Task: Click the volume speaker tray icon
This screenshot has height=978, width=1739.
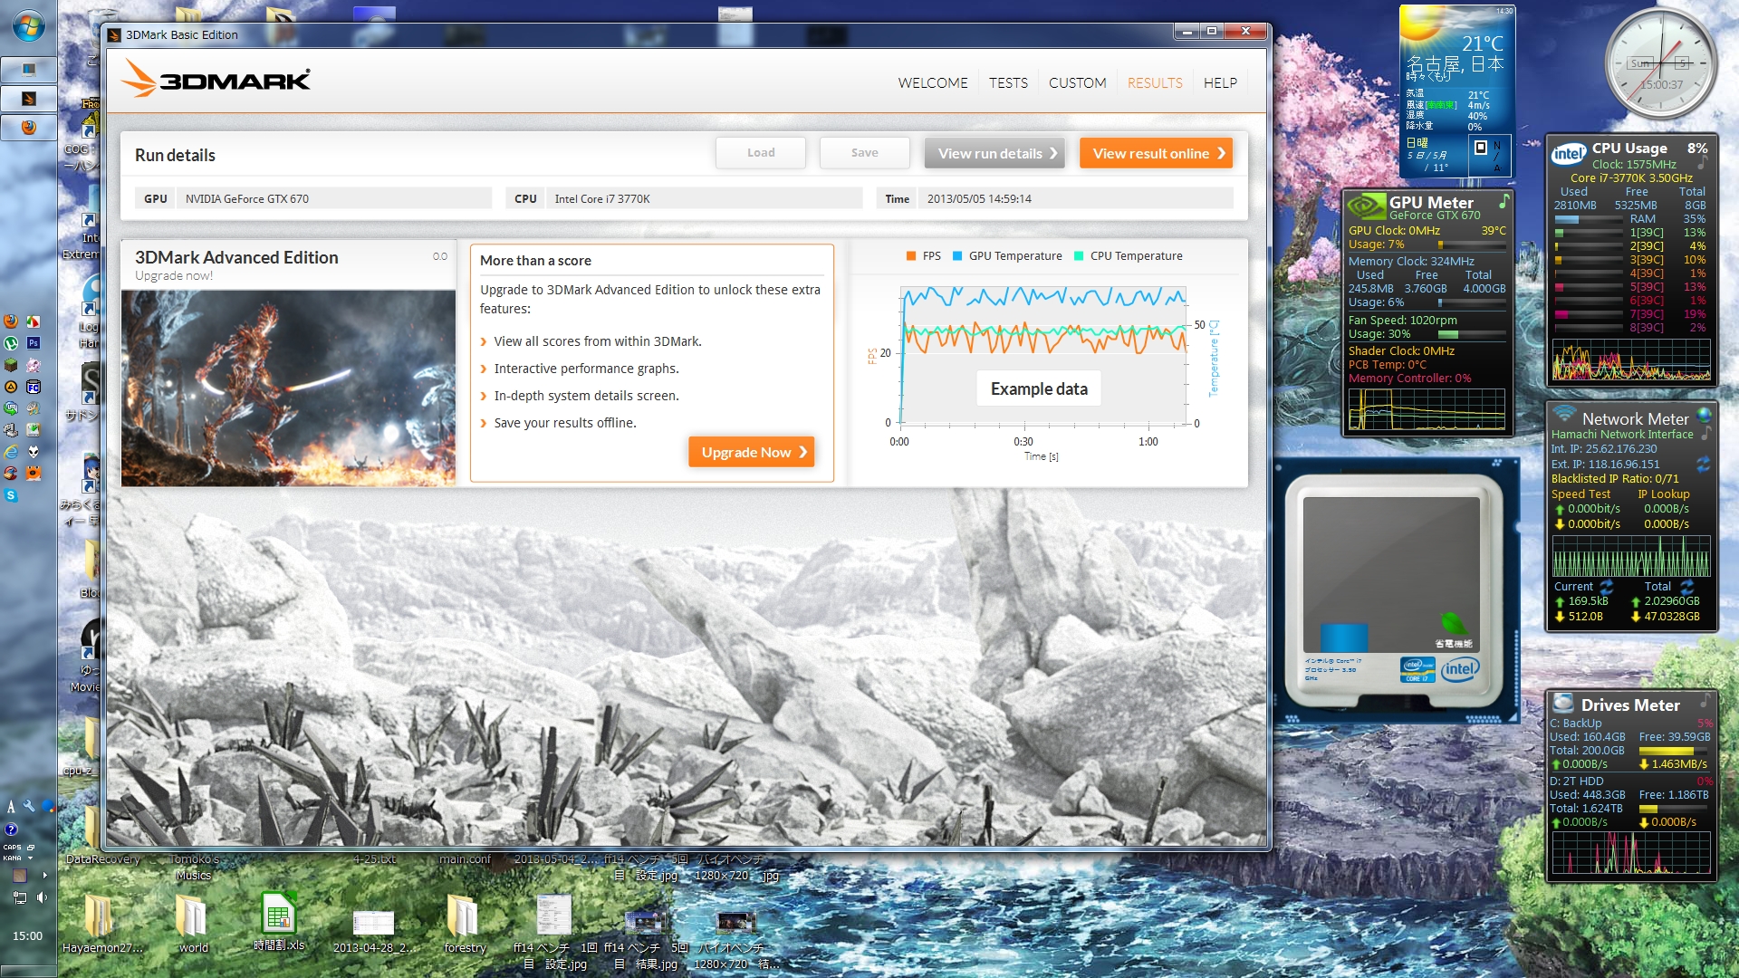Action: tap(42, 897)
